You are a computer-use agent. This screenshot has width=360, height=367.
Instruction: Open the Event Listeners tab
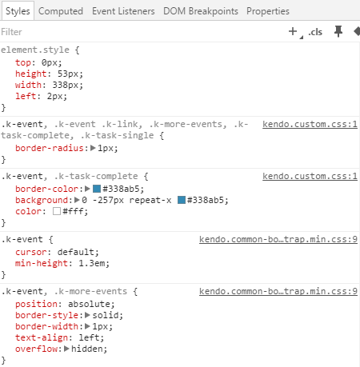pyautogui.click(x=123, y=11)
